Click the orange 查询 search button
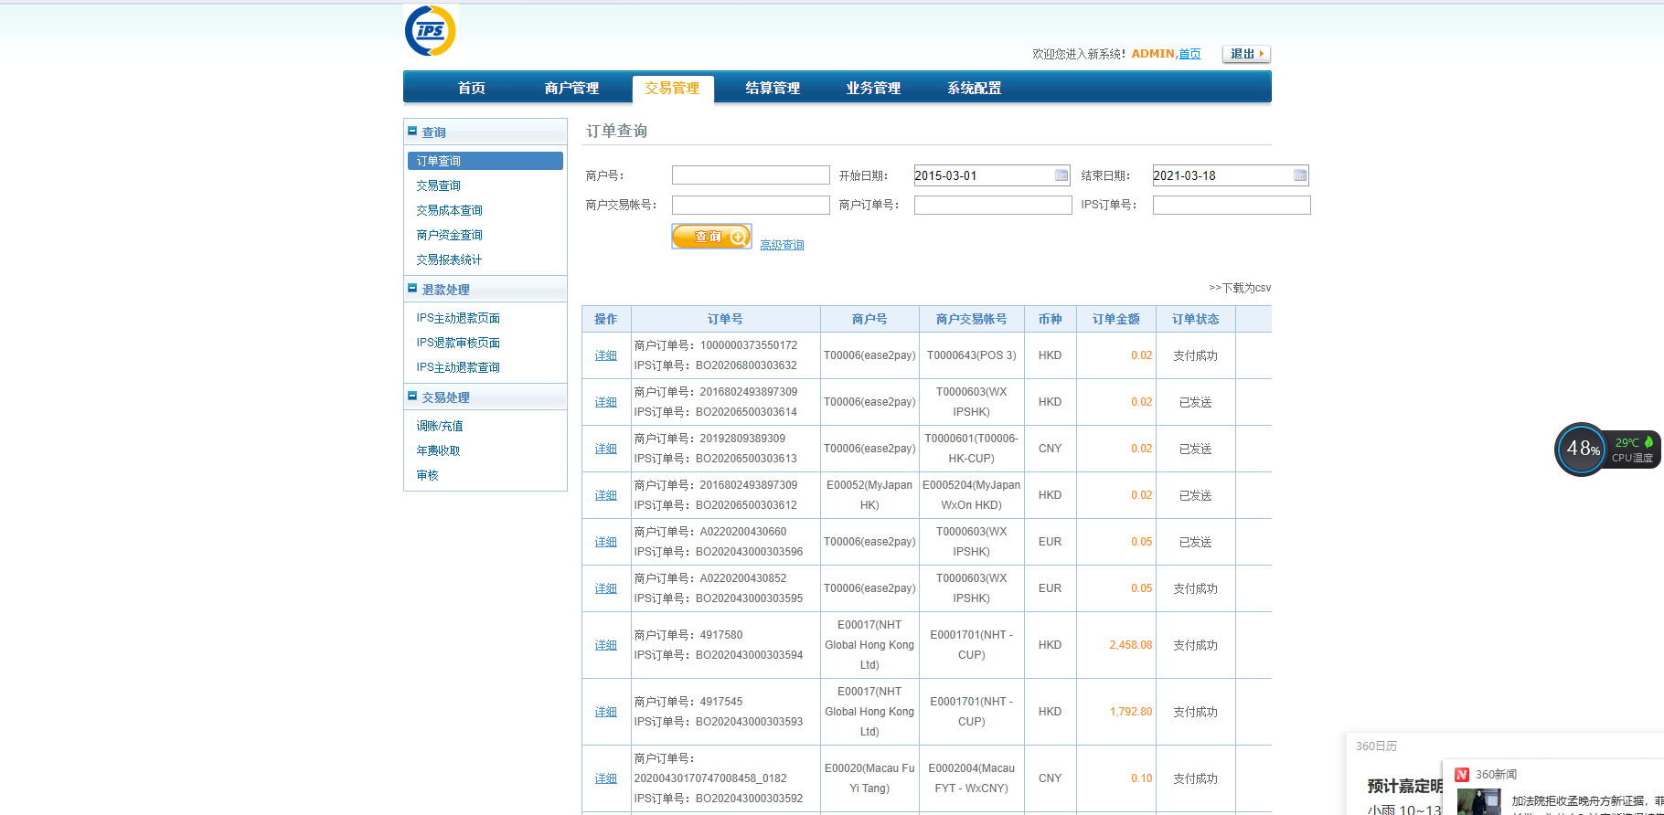 click(712, 237)
